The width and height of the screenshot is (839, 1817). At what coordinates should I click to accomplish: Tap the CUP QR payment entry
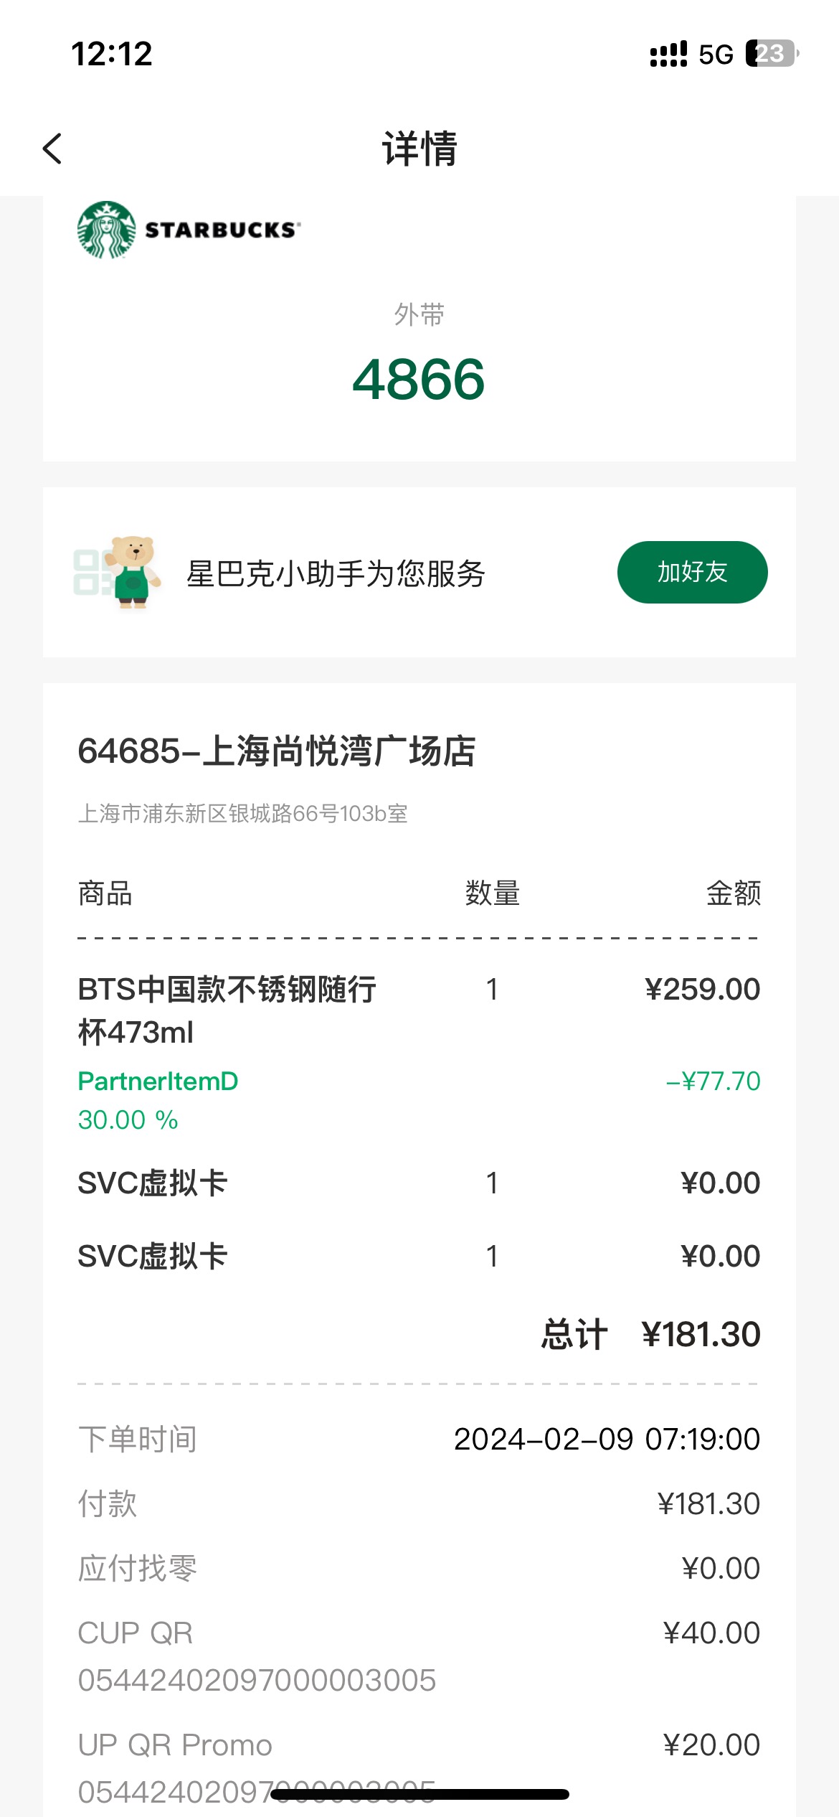[x=419, y=1656]
